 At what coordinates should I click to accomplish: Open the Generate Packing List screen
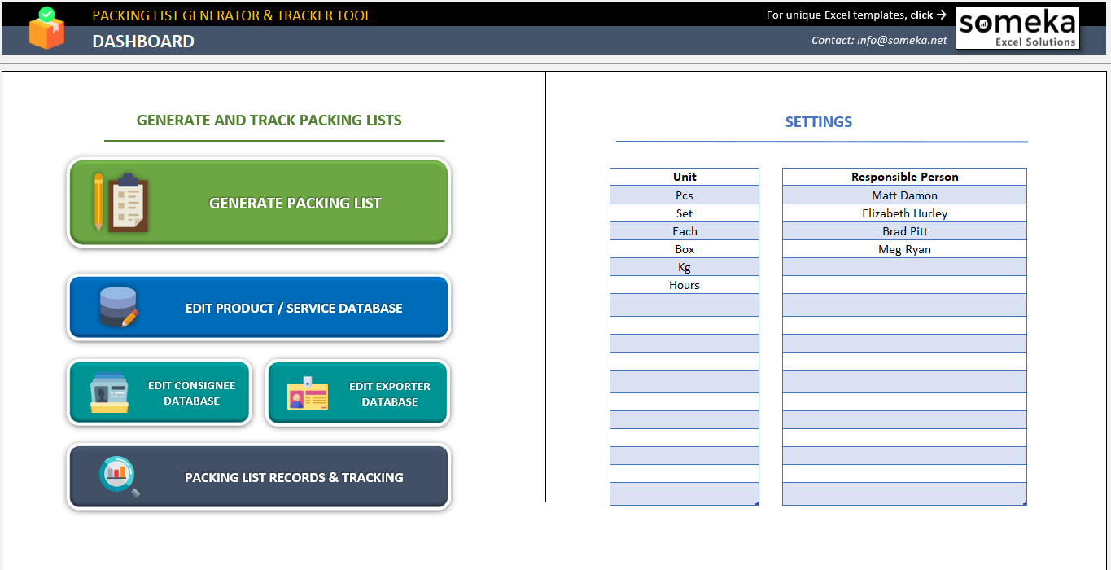[295, 203]
